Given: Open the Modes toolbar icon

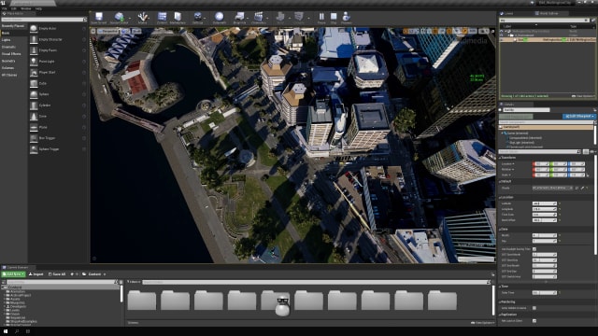Looking at the screenshot, I should coord(143,17).
